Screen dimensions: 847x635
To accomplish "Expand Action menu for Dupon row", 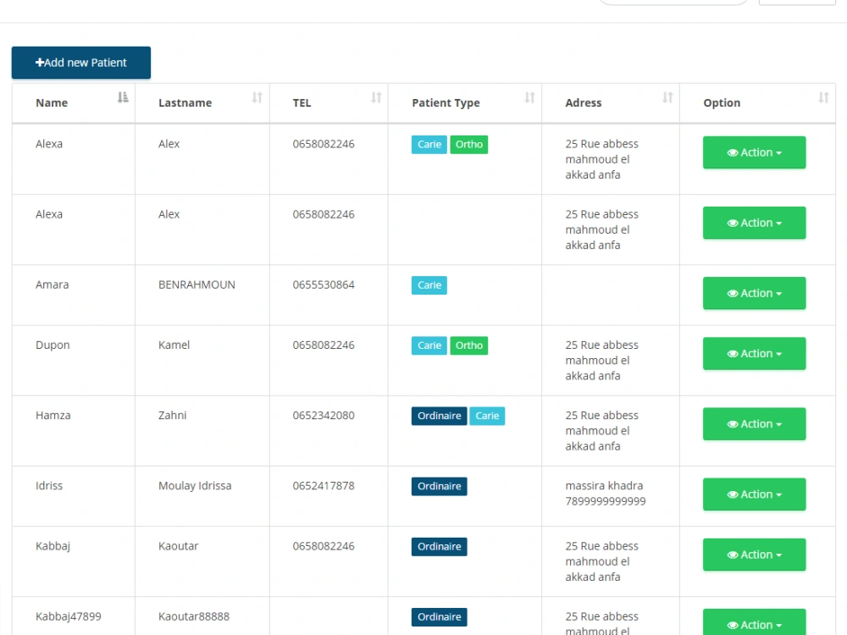I will coord(754,354).
